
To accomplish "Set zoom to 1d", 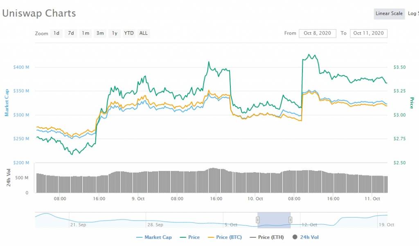I will [x=56, y=33].
